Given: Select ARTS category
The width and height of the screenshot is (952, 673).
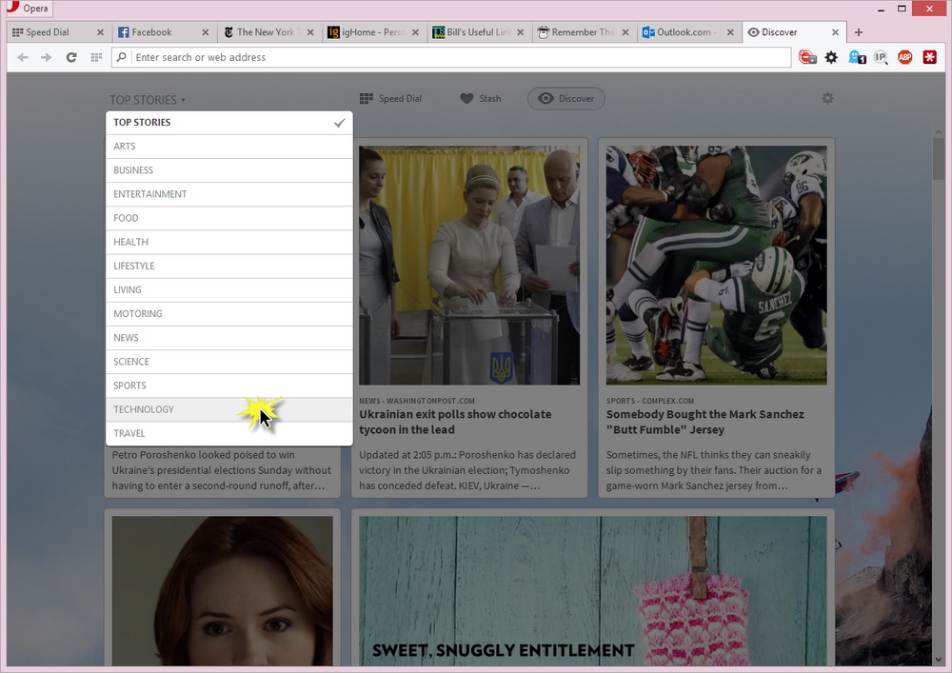Looking at the screenshot, I should point(229,147).
